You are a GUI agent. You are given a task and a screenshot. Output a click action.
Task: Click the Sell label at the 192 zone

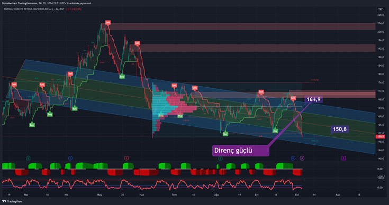tap(137, 43)
